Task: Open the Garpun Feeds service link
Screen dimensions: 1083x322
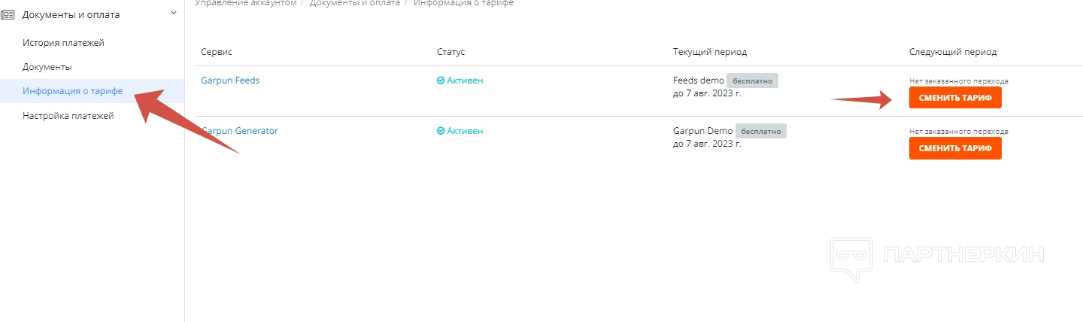Action: 230,80
